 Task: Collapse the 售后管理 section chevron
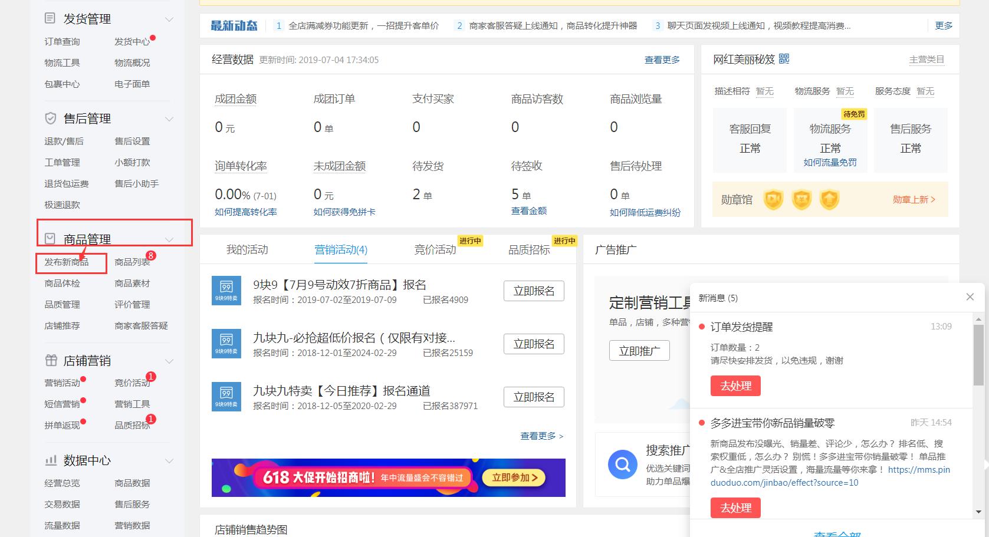169,118
